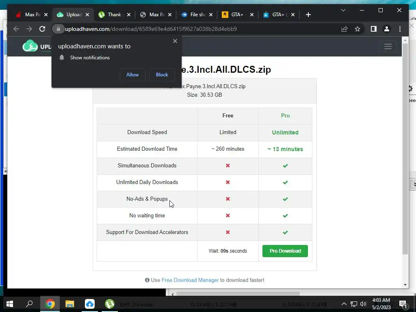416x312 pixels.
Task: Go forward in browser history
Action: pos(29,29)
